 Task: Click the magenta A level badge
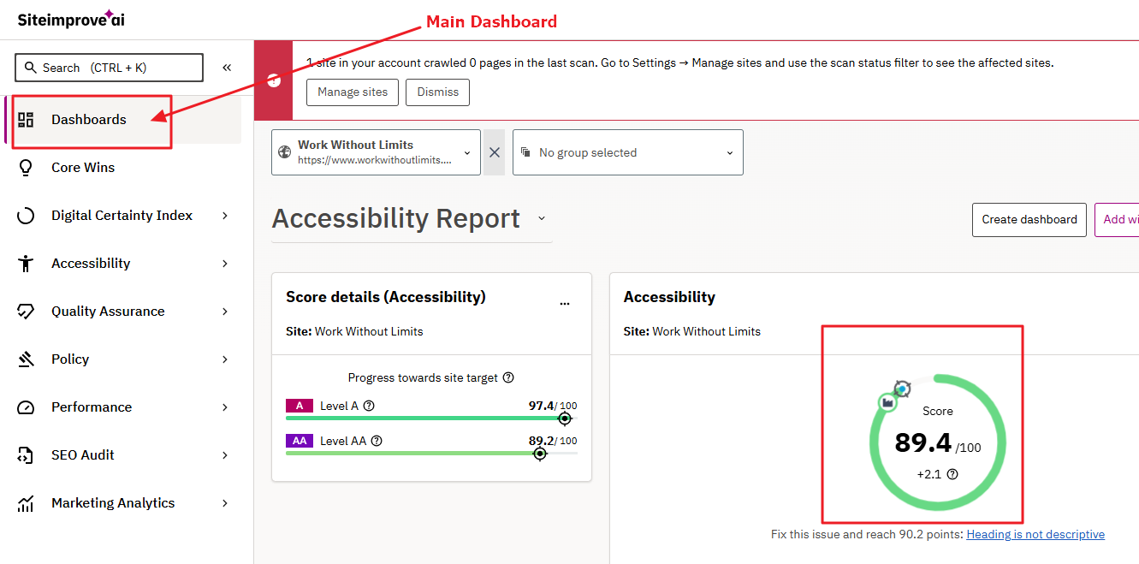(300, 406)
